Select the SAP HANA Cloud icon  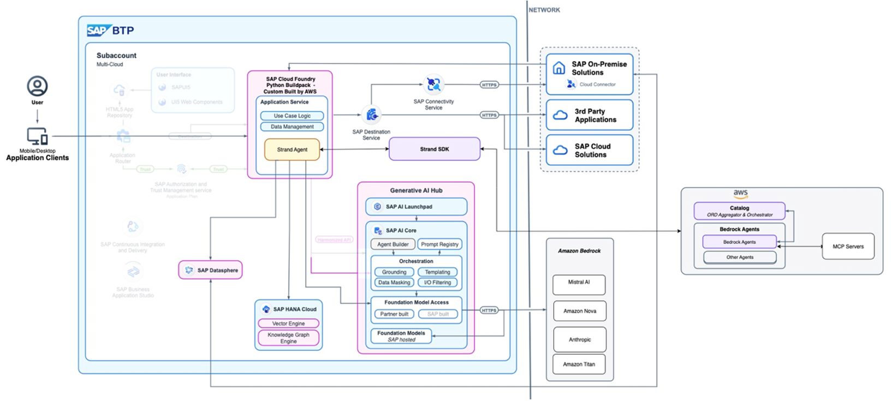(x=266, y=309)
